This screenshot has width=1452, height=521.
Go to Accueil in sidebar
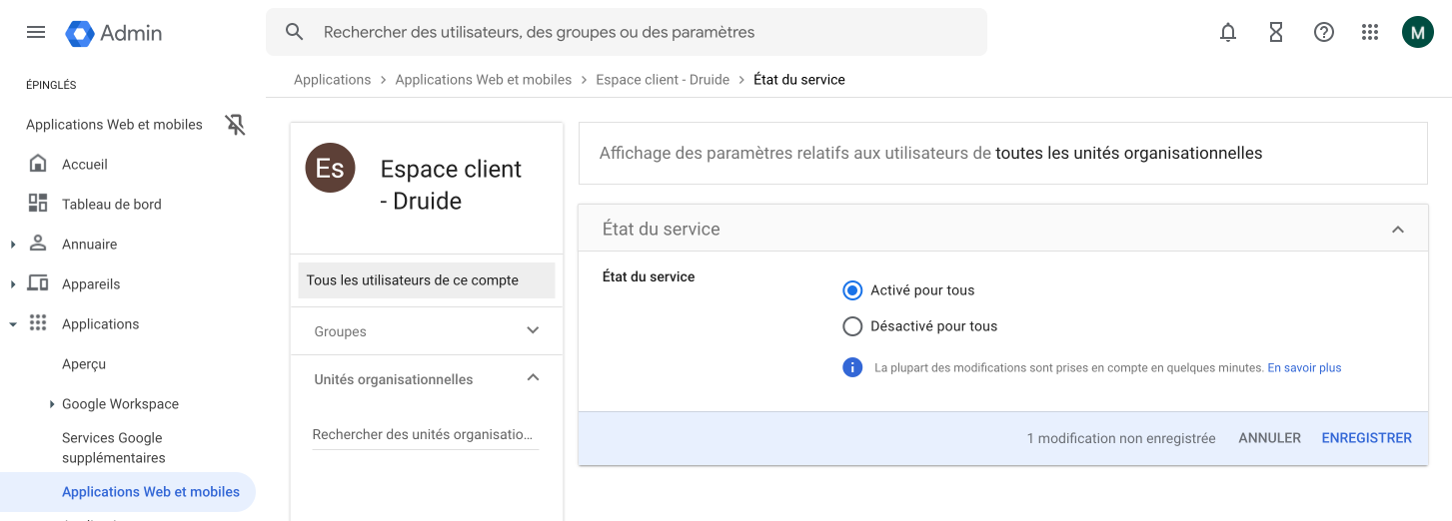[85, 165]
